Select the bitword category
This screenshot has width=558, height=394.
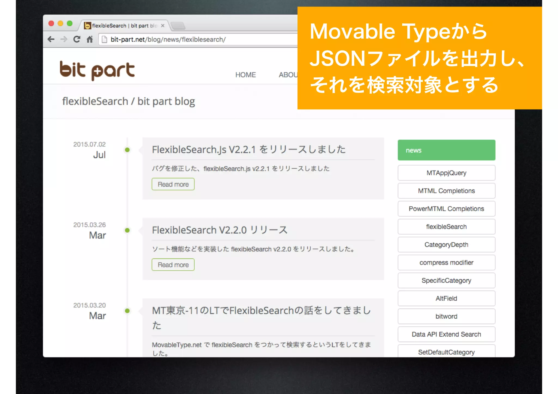click(446, 317)
